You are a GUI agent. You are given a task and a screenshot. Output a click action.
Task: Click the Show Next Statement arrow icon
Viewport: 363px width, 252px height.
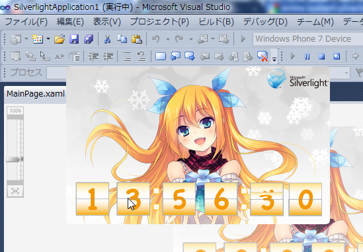pyautogui.click(x=355, y=56)
